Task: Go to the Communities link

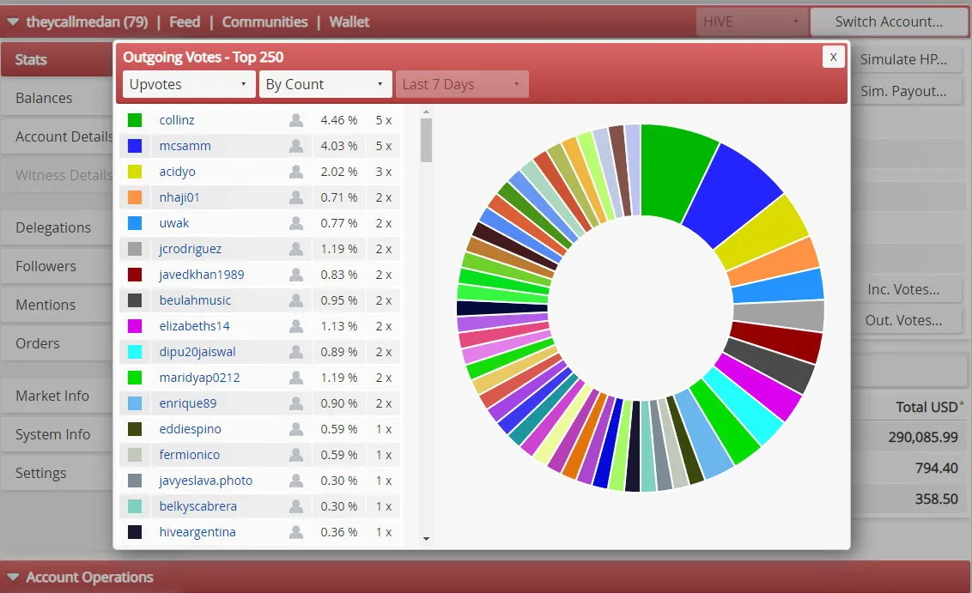Action: pos(264,22)
